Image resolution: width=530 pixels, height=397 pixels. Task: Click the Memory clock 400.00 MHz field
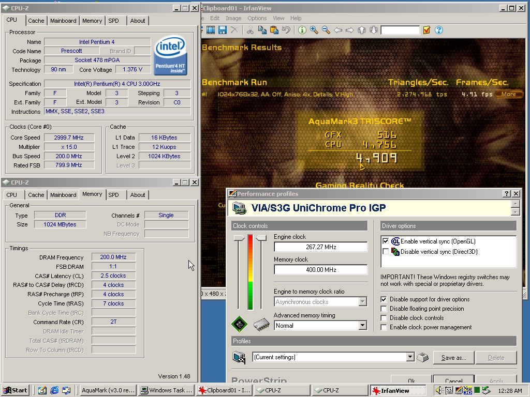point(320,269)
